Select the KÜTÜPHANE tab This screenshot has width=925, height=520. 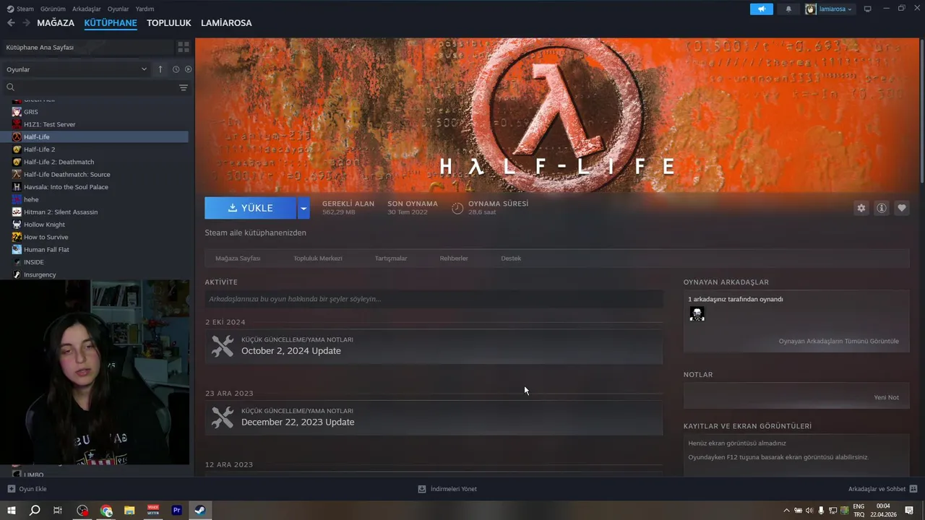pyautogui.click(x=111, y=23)
